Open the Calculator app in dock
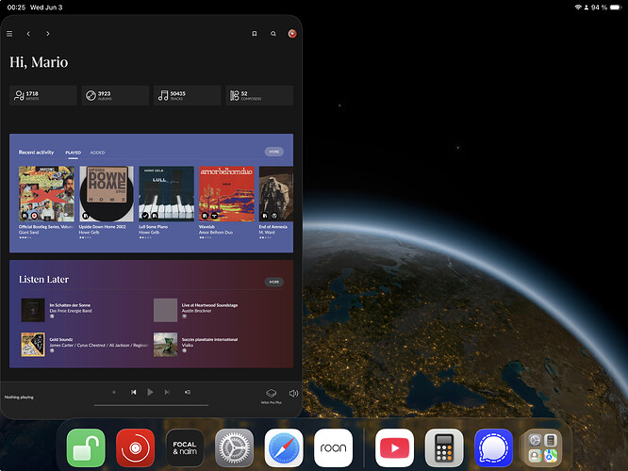The height and width of the screenshot is (471, 628). coord(444,447)
